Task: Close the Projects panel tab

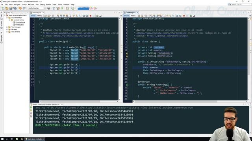Action: pyautogui.click(x=11, y=13)
